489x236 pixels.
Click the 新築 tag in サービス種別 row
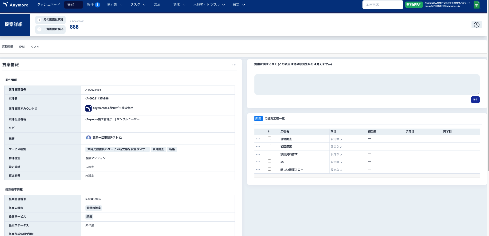pos(172,149)
